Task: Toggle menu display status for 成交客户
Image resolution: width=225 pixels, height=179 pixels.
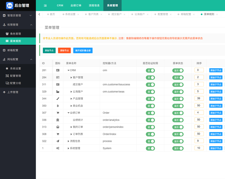Action: [x=178, y=84]
